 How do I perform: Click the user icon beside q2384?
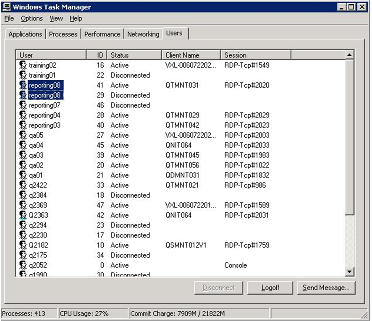coord(23,195)
